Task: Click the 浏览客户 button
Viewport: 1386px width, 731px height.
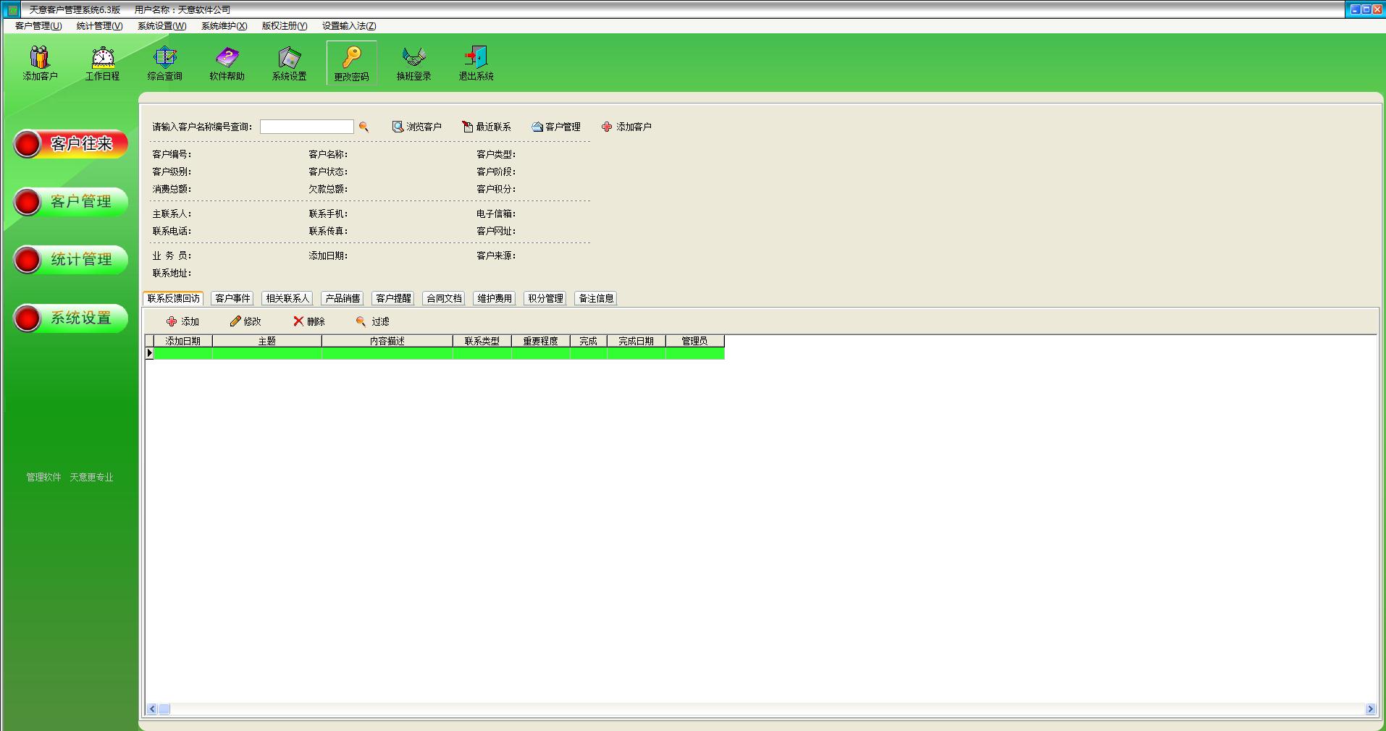Action: (417, 127)
